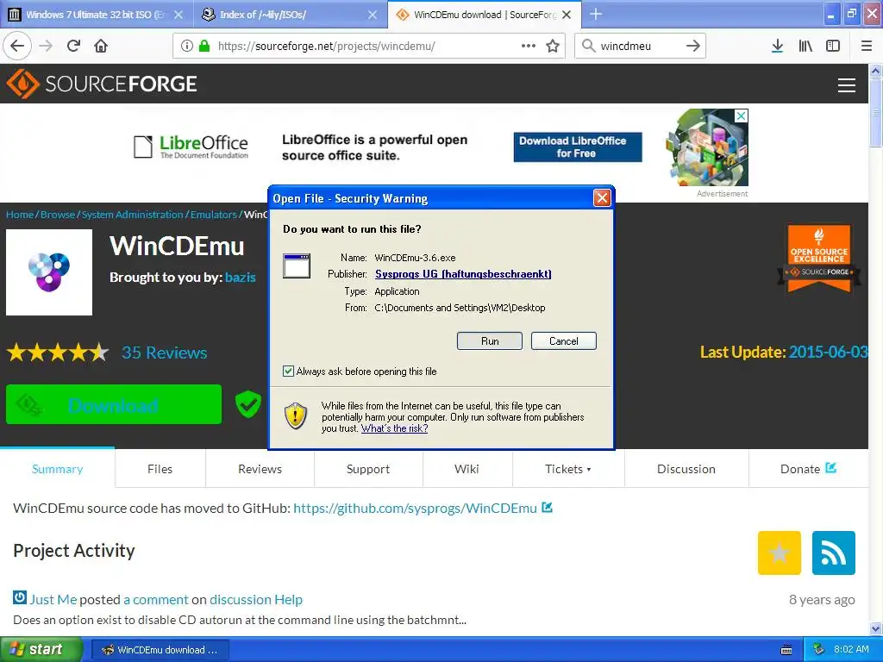Click WinCDEmu download taskbar button

[x=160, y=650]
